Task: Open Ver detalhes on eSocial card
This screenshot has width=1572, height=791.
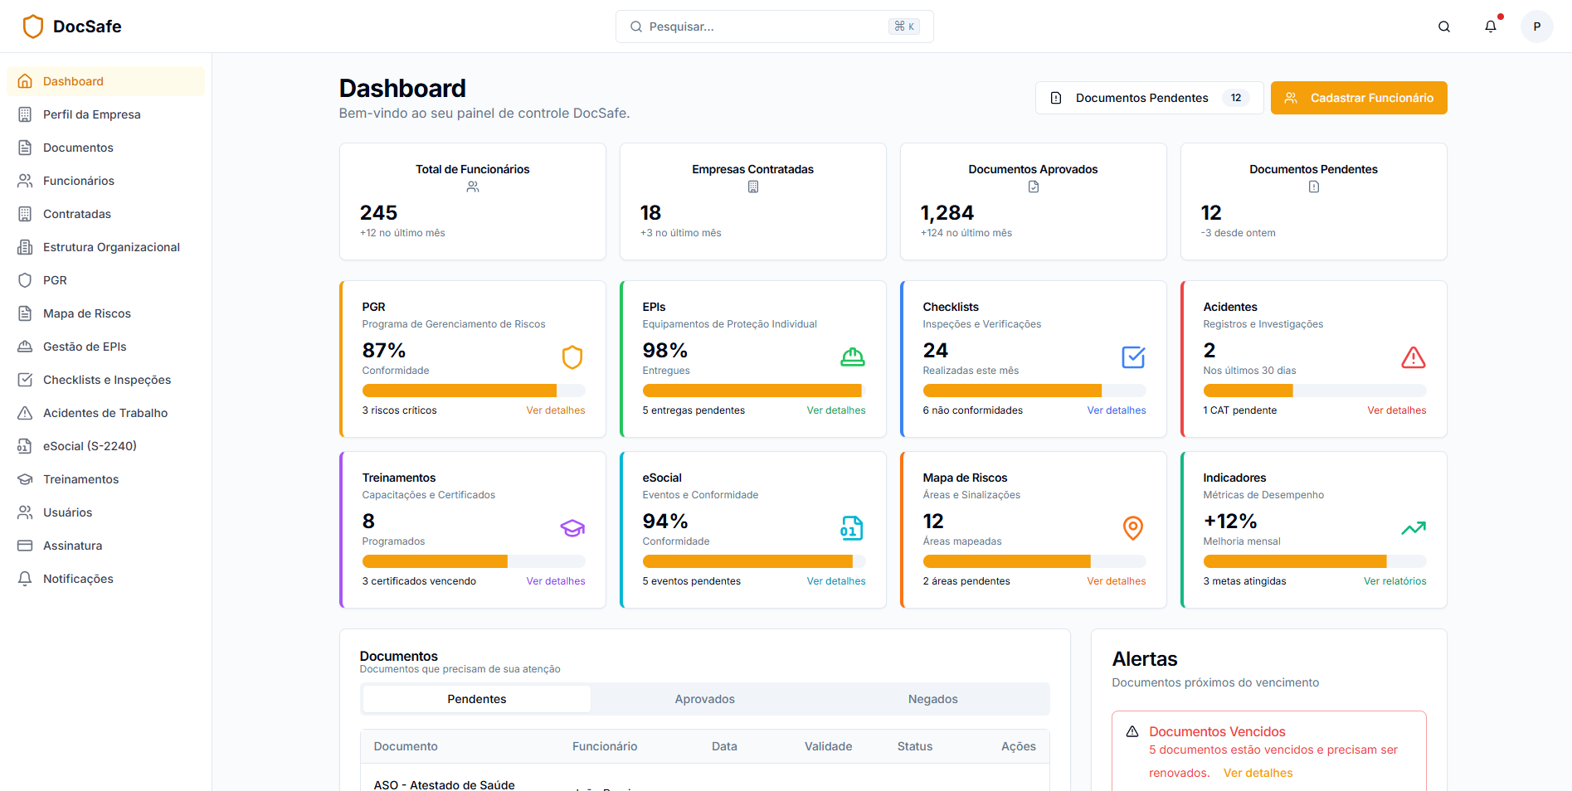Action: coord(836,581)
